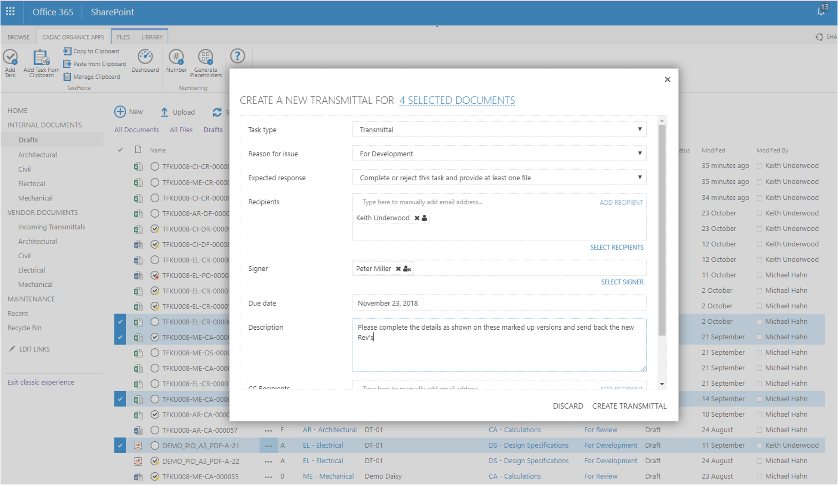
Task: Expand the Task type dropdown
Action: (640, 130)
